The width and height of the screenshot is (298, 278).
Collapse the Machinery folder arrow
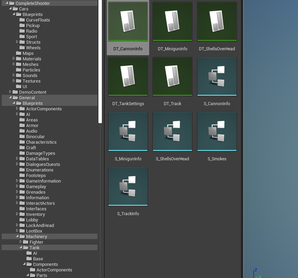[17, 236]
